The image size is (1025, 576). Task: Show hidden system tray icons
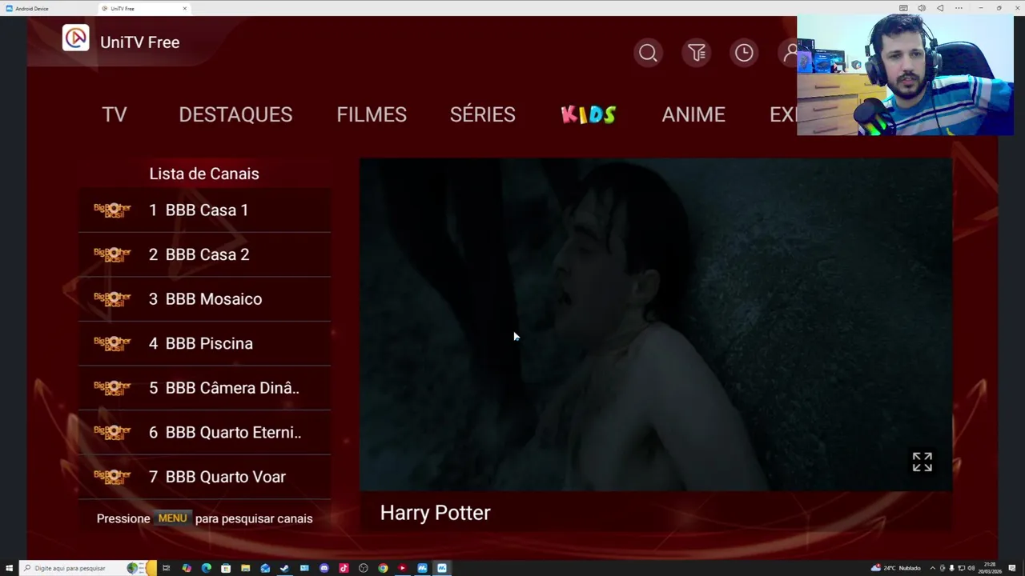(x=933, y=568)
